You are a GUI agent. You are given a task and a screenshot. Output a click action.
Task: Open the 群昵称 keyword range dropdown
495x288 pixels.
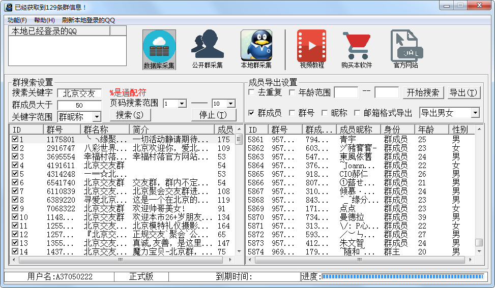click(x=96, y=117)
